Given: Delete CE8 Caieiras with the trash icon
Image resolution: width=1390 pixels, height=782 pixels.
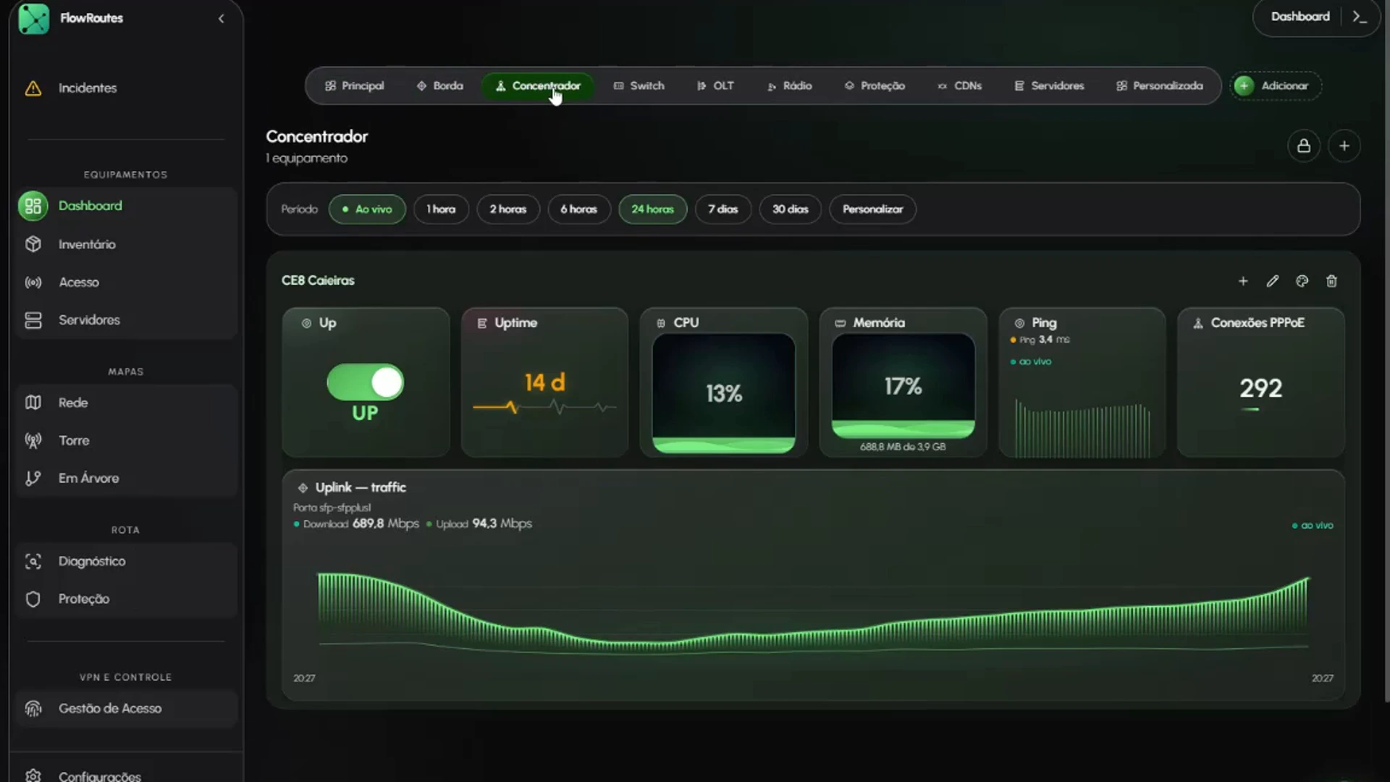Looking at the screenshot, I should point(1331,281).
